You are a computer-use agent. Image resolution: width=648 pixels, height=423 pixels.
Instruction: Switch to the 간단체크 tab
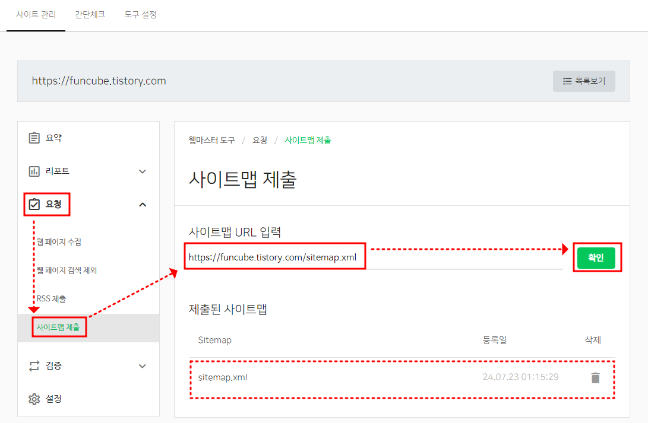(90, 14)
